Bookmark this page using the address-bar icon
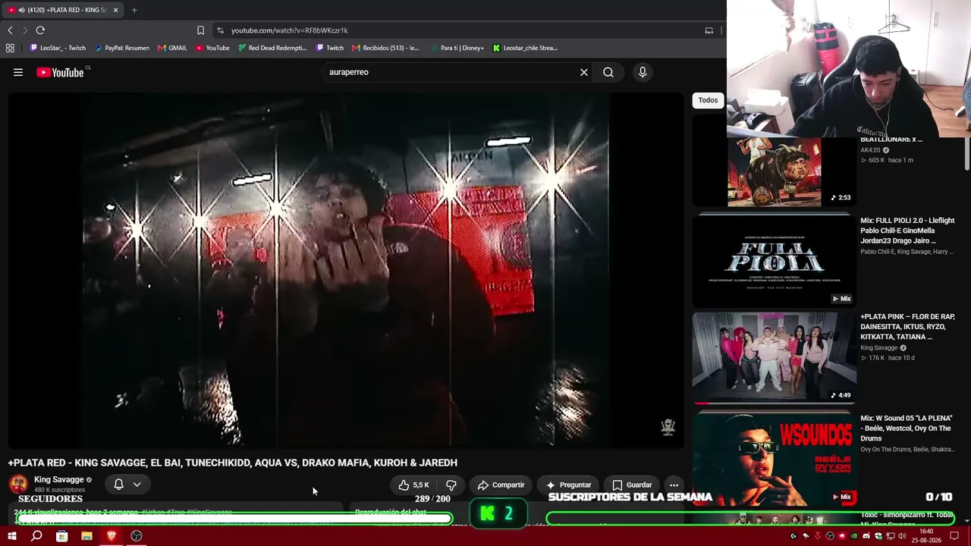Screen dimensions: 971x546 [x=200, y=30]
